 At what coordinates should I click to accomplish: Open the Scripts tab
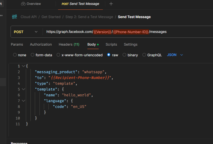[x=111, y=44]
